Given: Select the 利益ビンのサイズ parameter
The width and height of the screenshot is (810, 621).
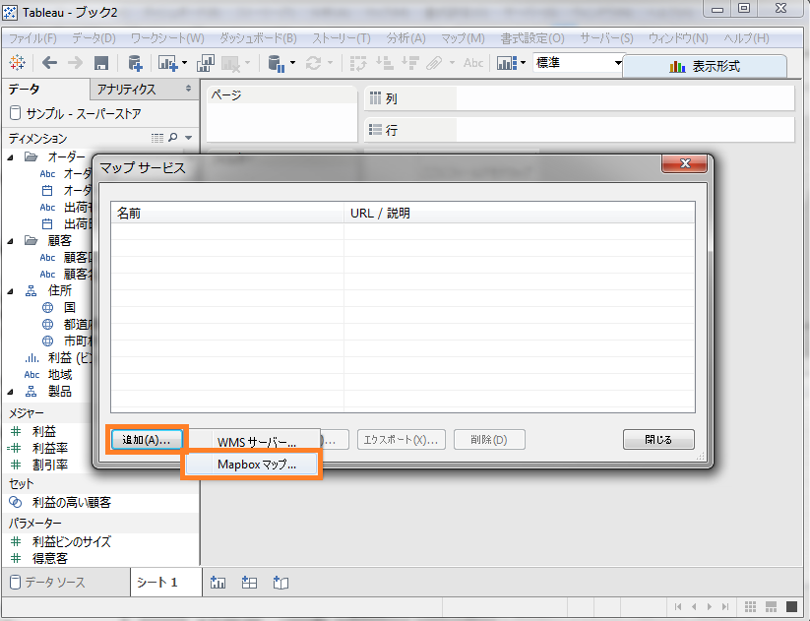Looking at the screenshot, I should (71, 541).
